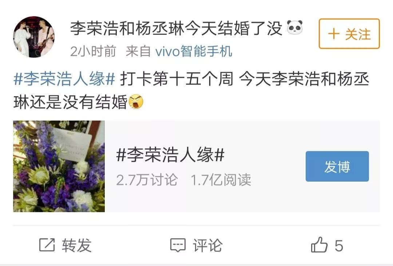Open the vivo智能手机 source link

(194, 51)
